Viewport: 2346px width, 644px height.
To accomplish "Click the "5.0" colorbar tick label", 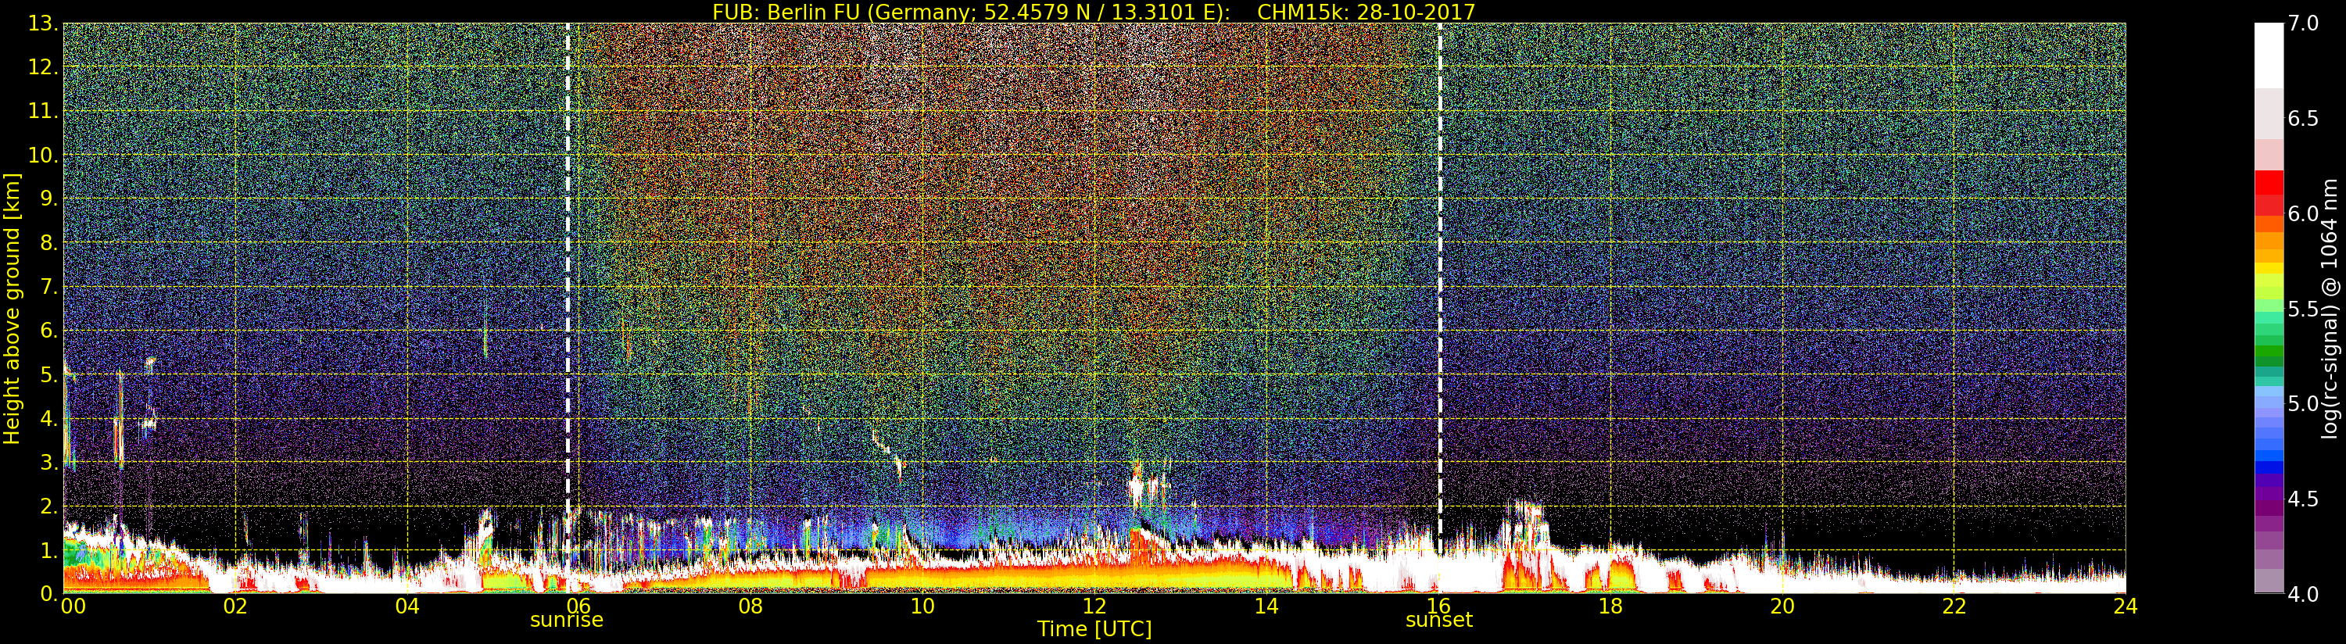I will [2303, 403].
